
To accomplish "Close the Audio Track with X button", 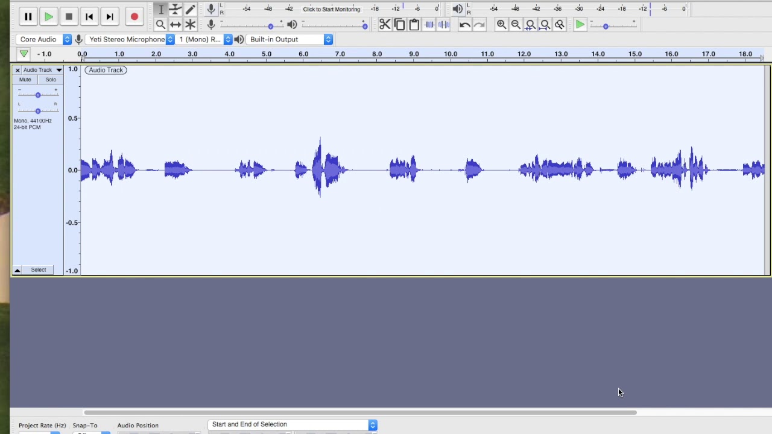I will [17, 70].
